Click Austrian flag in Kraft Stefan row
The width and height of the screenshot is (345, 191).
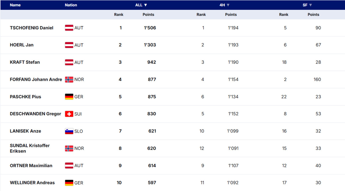click(69, 62)
